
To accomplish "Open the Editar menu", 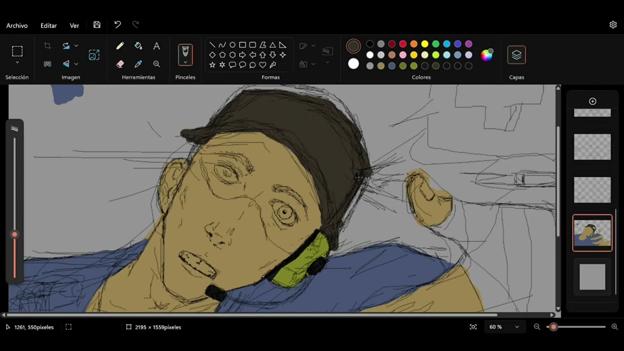I will pyautogui.click(x=49, y=25).
